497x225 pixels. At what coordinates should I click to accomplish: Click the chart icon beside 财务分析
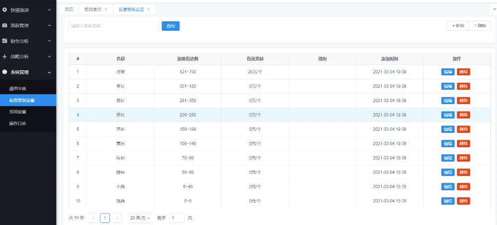click(5, 41)
